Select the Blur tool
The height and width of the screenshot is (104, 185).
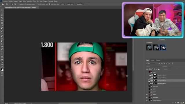pyautogui.click(x=2, y=44)
